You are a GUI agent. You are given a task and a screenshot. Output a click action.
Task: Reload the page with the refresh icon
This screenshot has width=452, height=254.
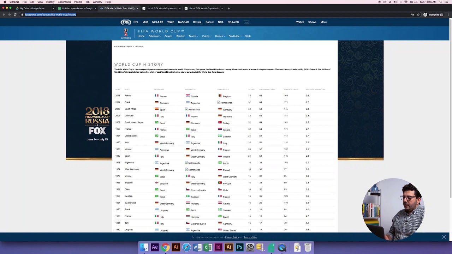click(15, 14)
